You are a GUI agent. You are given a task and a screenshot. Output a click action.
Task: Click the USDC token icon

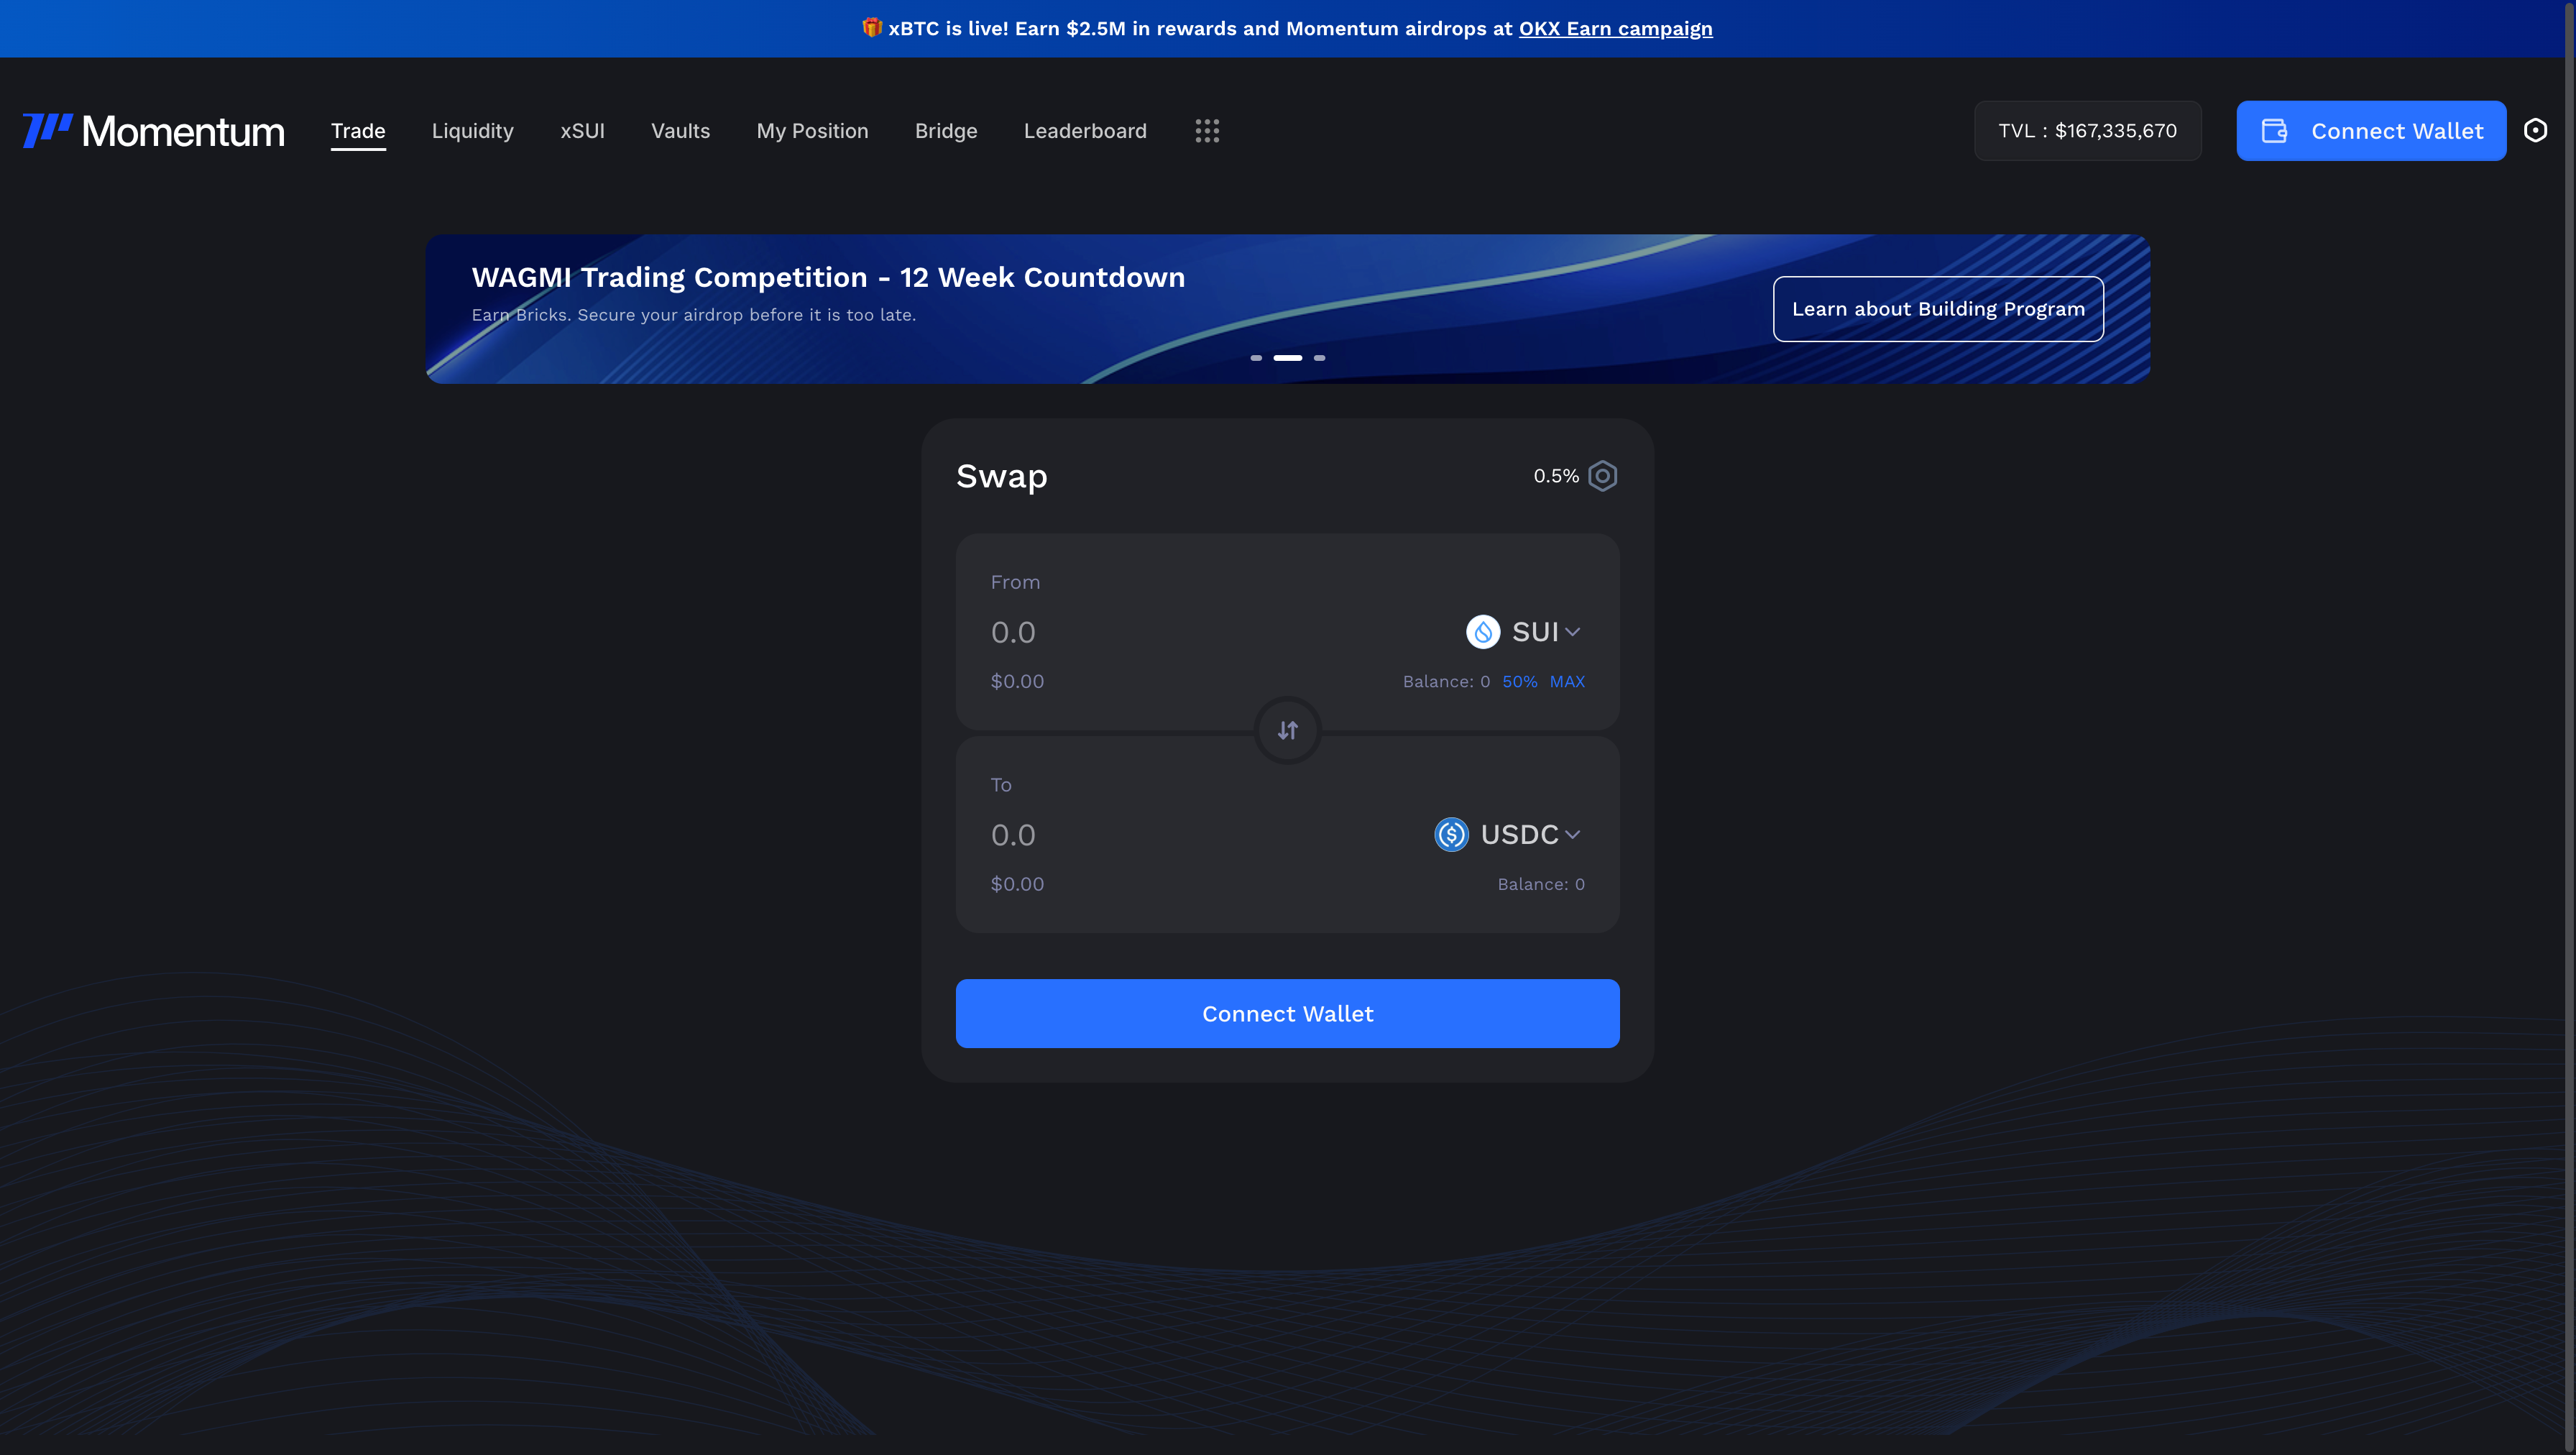pos(1451,835)
